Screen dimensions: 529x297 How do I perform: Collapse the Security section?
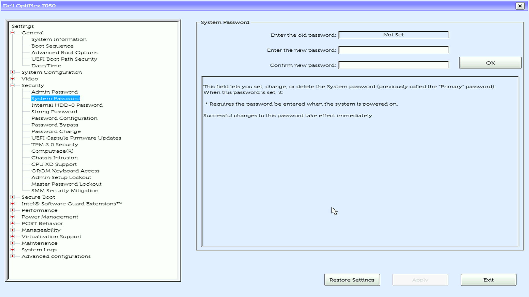tap(13, 85)
